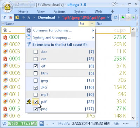Check the doc extension checkbox
Screen dimensions: 140x128
pyautogui.click(x=35, y=52)
